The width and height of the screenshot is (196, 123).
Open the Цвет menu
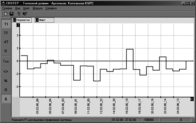tap(26, 8)
